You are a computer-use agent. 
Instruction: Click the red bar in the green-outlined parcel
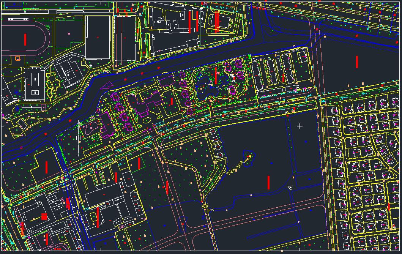tap(139, 163)
